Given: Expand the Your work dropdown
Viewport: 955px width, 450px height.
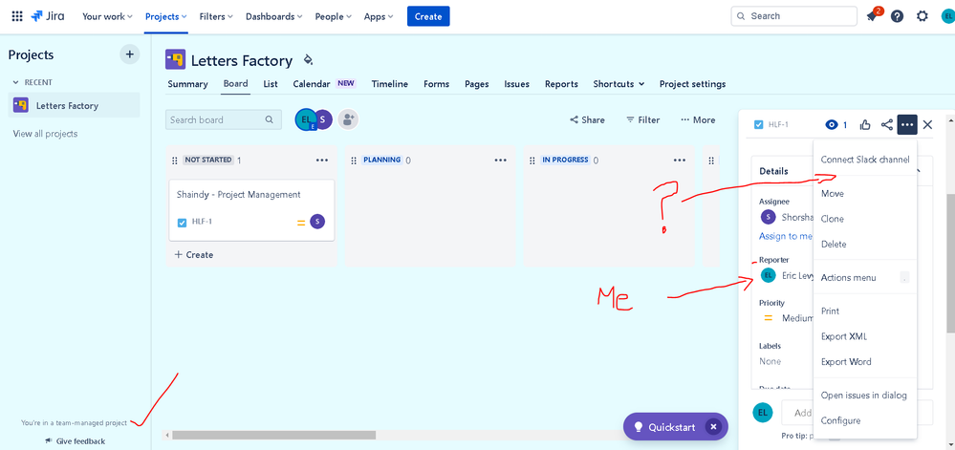Looking at the screenshot, I should point(107,16).
